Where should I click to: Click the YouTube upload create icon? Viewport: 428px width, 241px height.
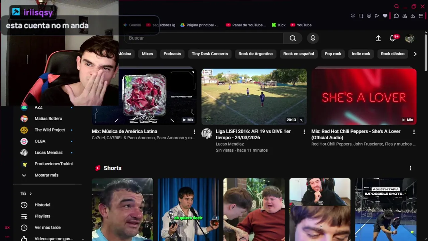click(378, 38)
